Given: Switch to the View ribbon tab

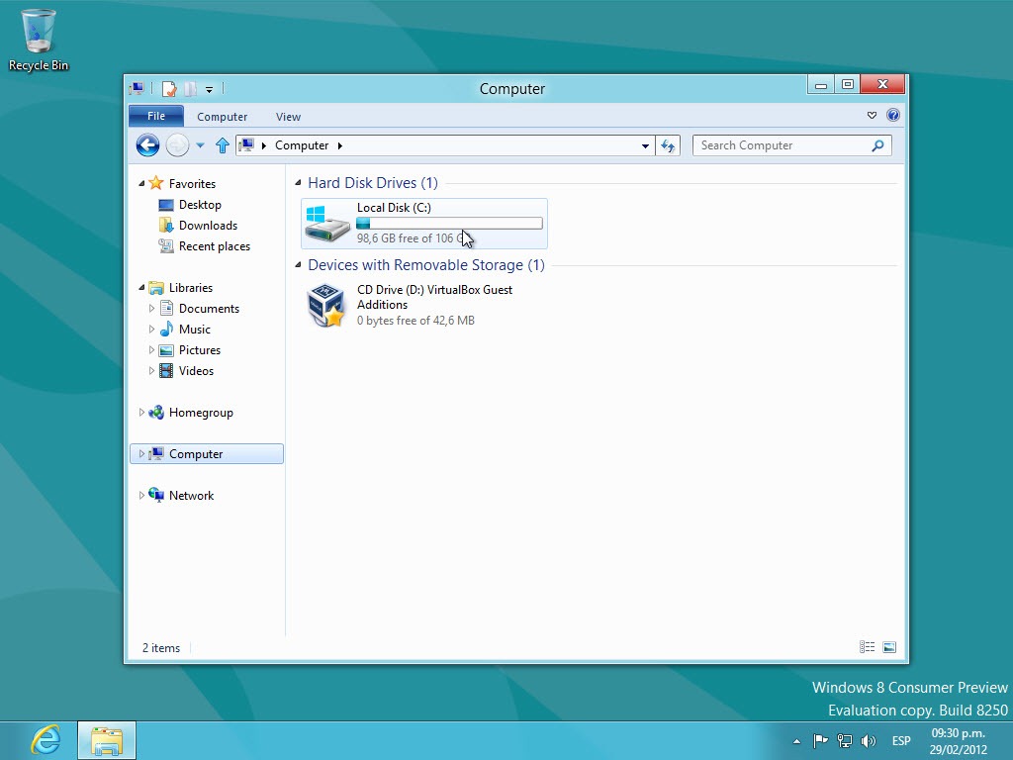Looking at the screenshot, I should [288, 117].
